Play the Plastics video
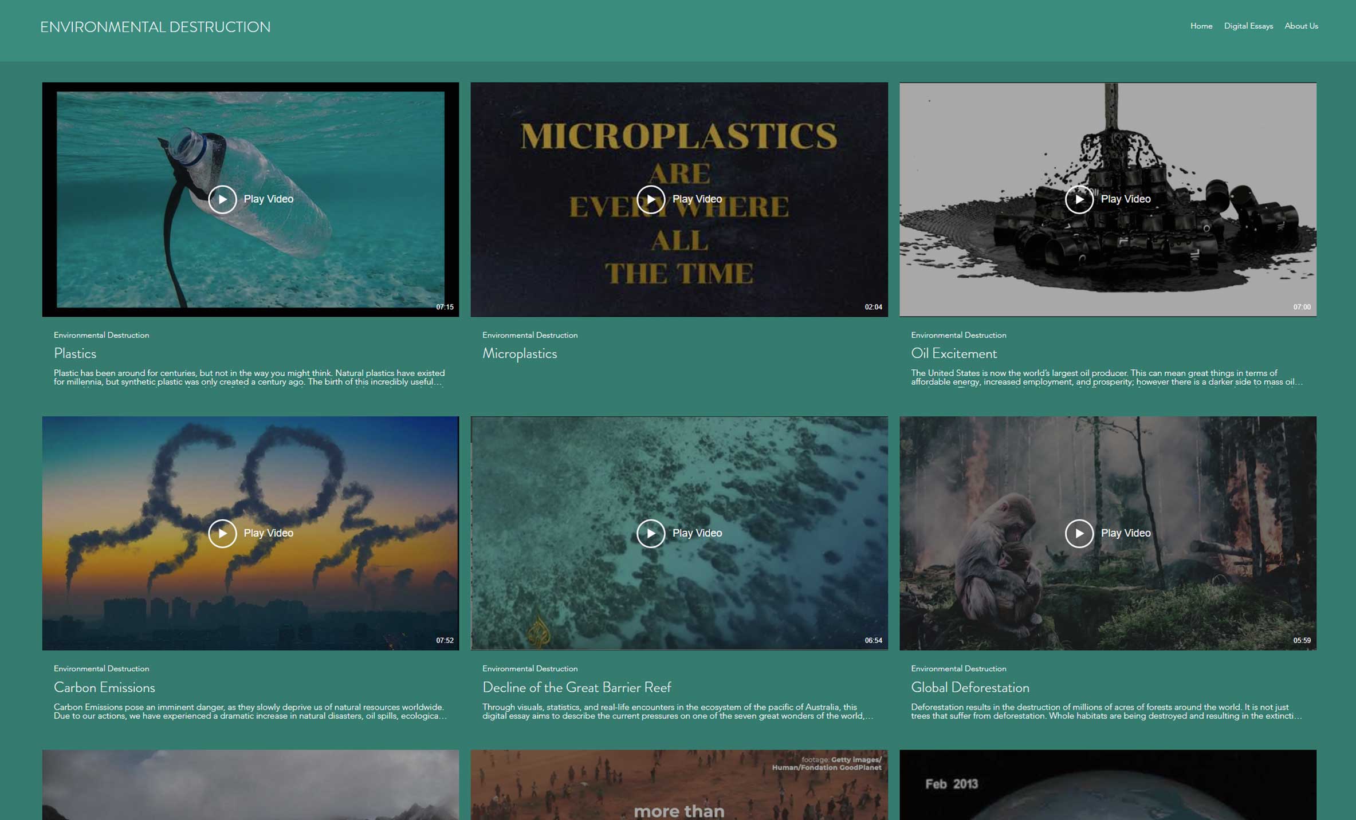 point(222,199)
